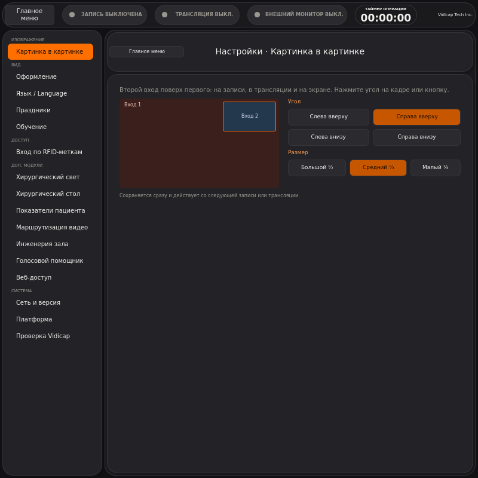The image size is (478, 478).
Task: Open the Оформление settings section
Action: click(51, 77)
